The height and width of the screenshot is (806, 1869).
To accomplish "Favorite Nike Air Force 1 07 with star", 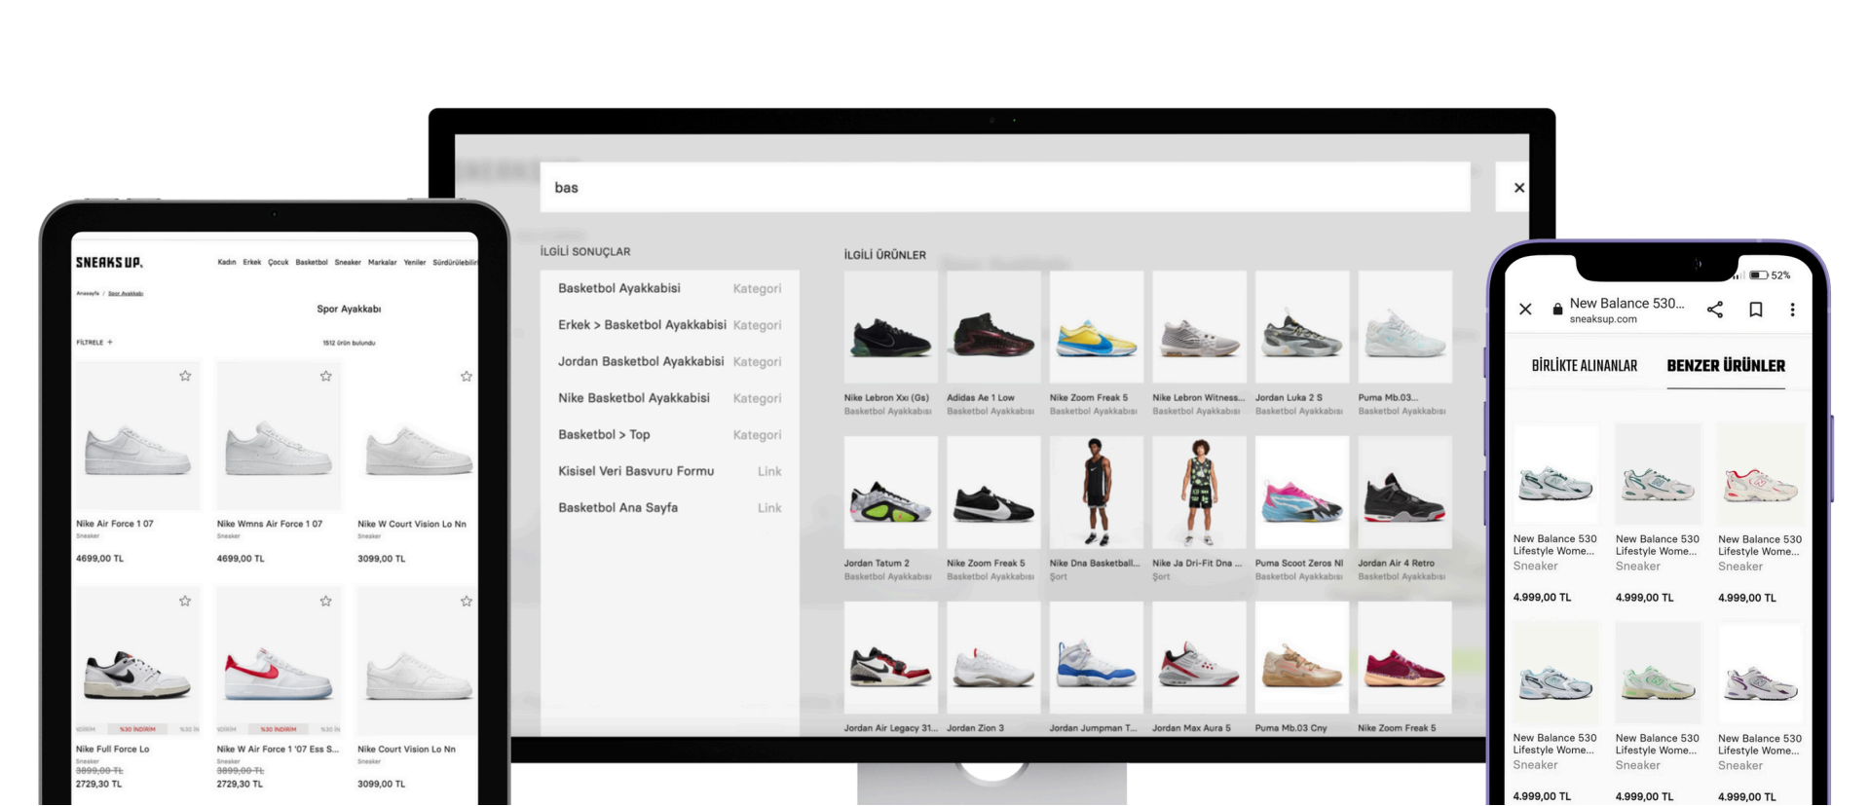I will [185, 377].
